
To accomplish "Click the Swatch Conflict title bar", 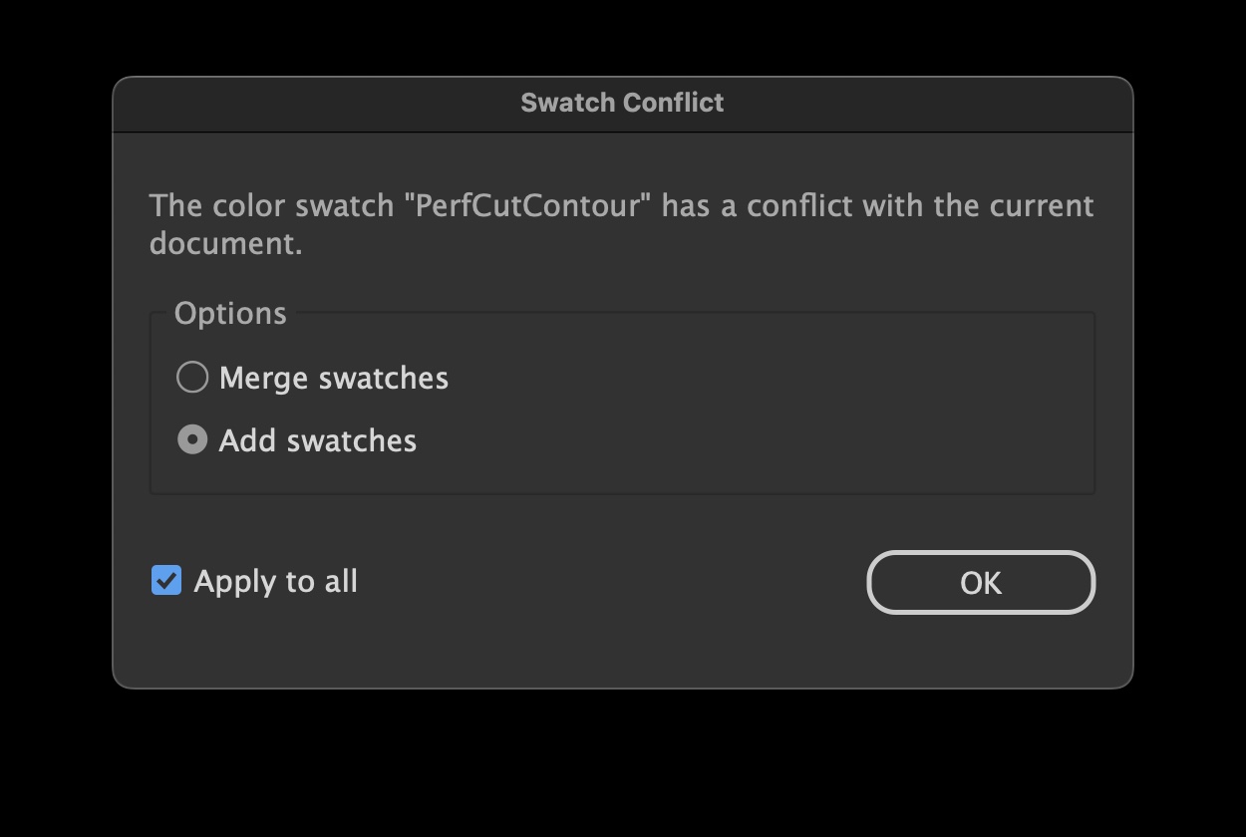I will (x=621, y=103).
